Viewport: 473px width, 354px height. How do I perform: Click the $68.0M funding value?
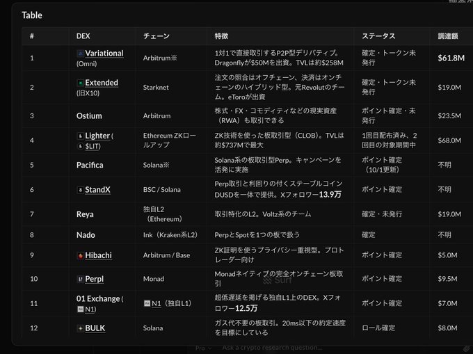pos(449,140)
